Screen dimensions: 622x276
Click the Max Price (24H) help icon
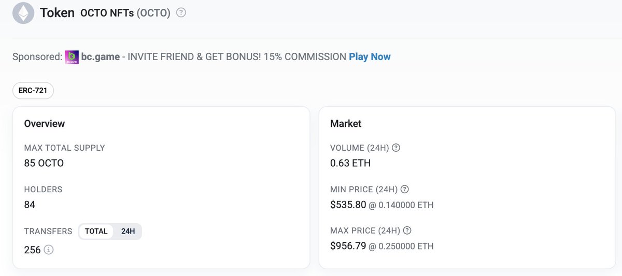(x=407, y=230)
